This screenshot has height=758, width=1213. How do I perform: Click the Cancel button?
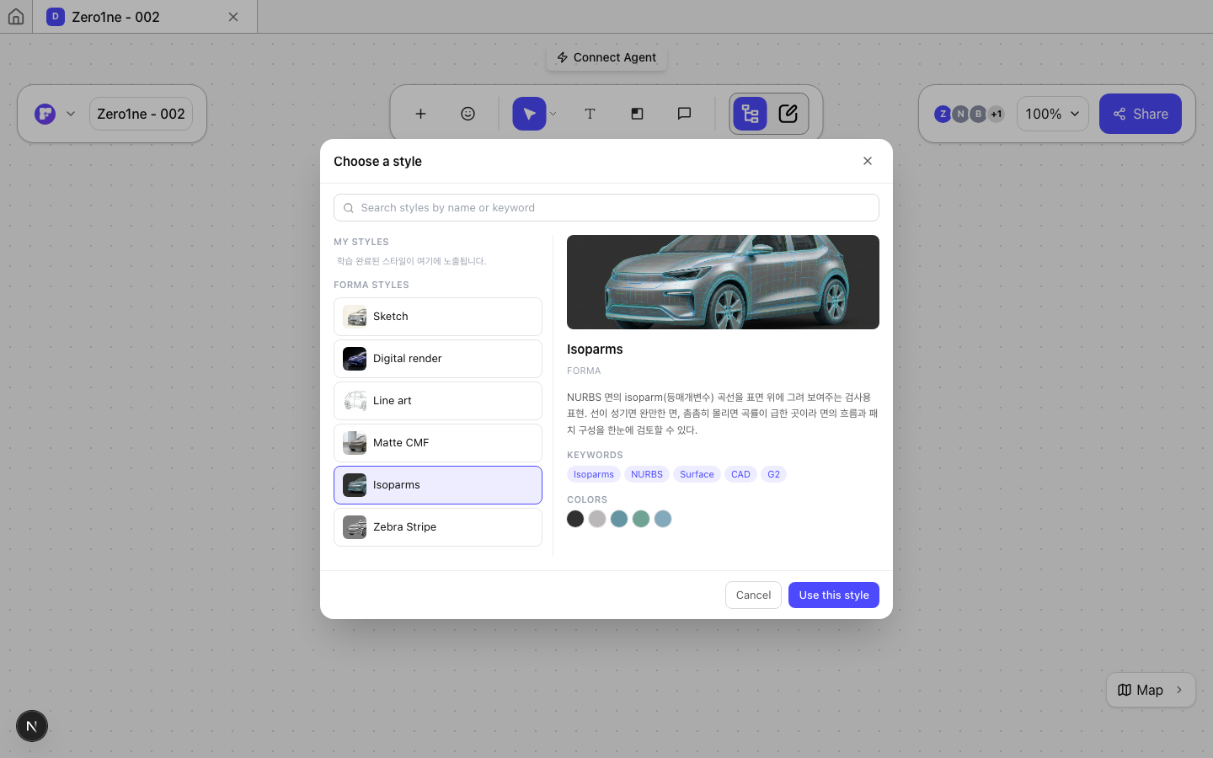(753, 595)
